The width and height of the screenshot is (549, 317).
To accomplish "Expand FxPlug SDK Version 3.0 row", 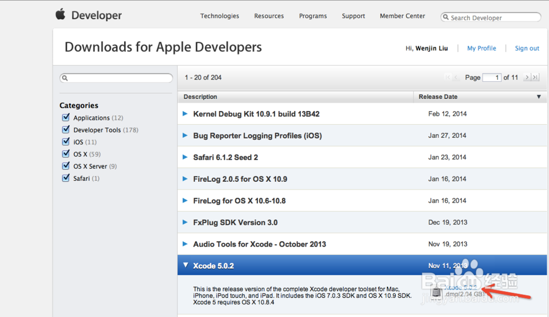I will click(x=185, y=222).
